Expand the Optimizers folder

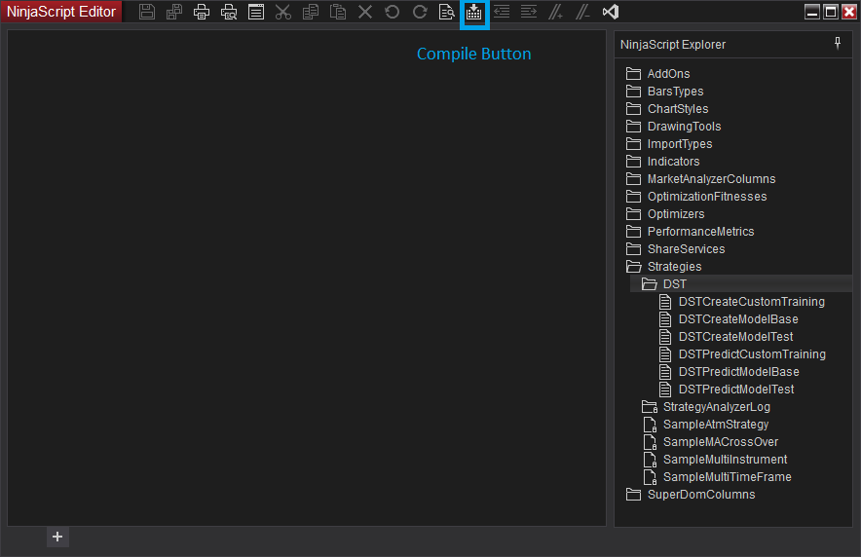(665, 214)
